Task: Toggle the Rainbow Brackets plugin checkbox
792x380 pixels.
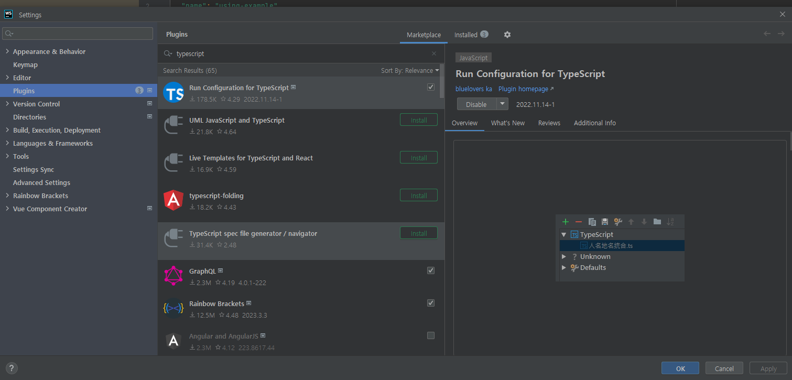Action: coord(431,303)
